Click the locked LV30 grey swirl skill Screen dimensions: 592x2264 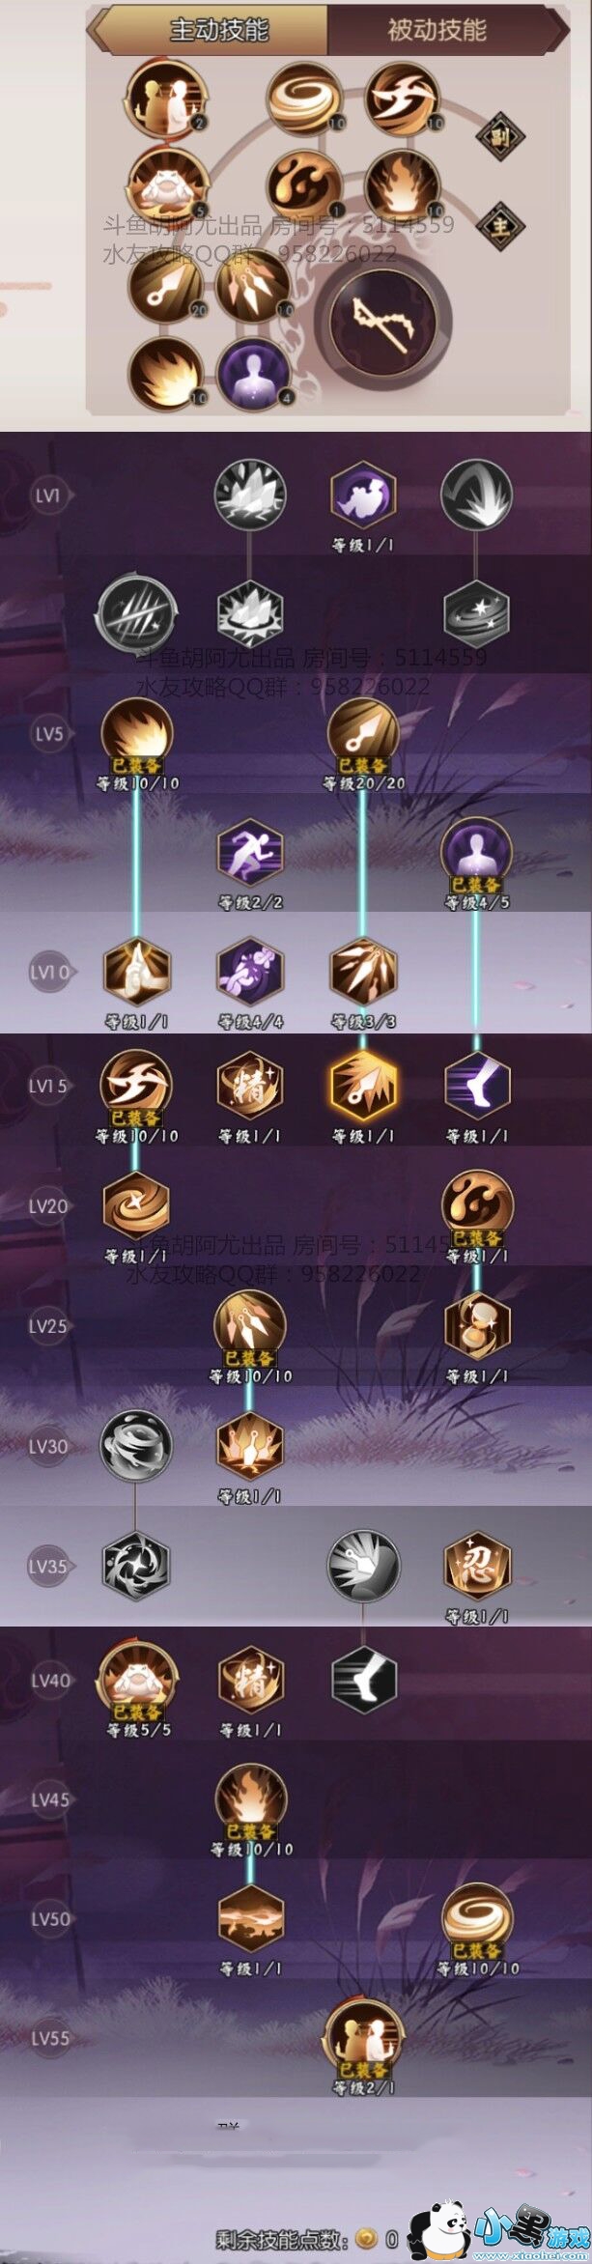[137, 1445]
